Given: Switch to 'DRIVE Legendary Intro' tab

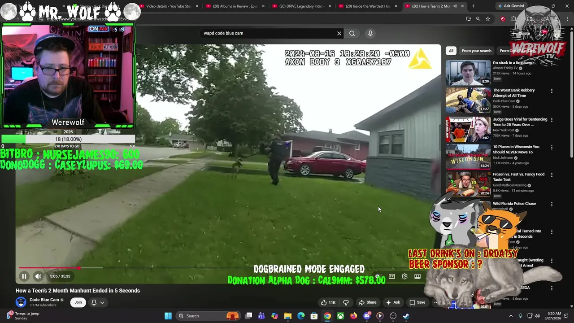Looking at the screenshot, I should click(x=301, y=6).
